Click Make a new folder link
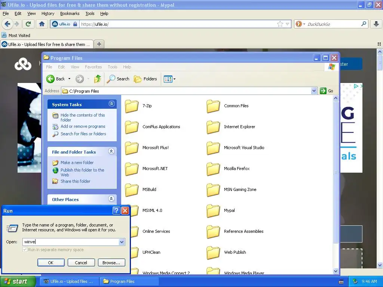Screen dimensions: 383x287 pyautogui.click(x=77, y=163)
